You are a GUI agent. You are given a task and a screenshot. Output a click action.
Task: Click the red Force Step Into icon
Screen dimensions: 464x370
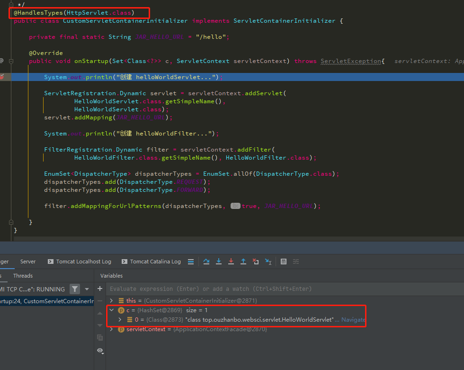(x=231, y=262)
